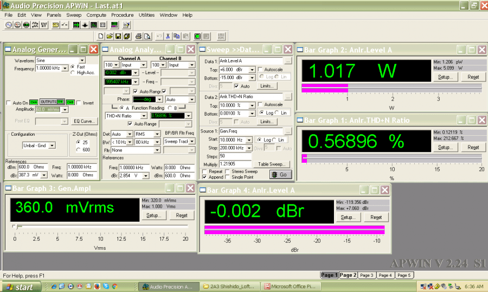Create a new test via blank page icon
This screenshot has height=292, width=488.
point(100,36)
